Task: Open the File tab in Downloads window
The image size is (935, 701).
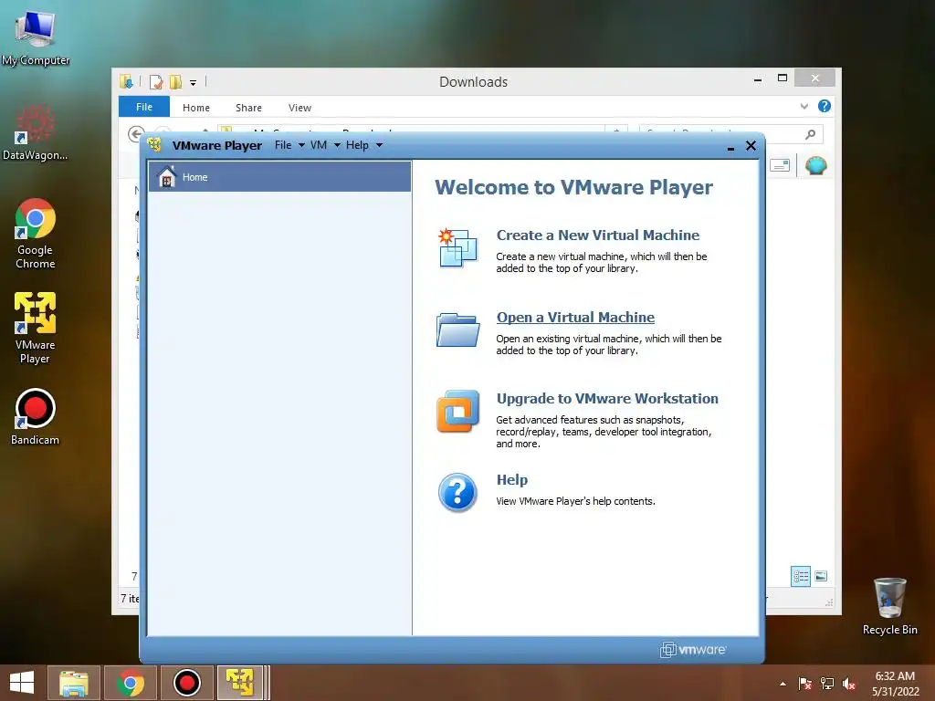Action: pos(144,107)
